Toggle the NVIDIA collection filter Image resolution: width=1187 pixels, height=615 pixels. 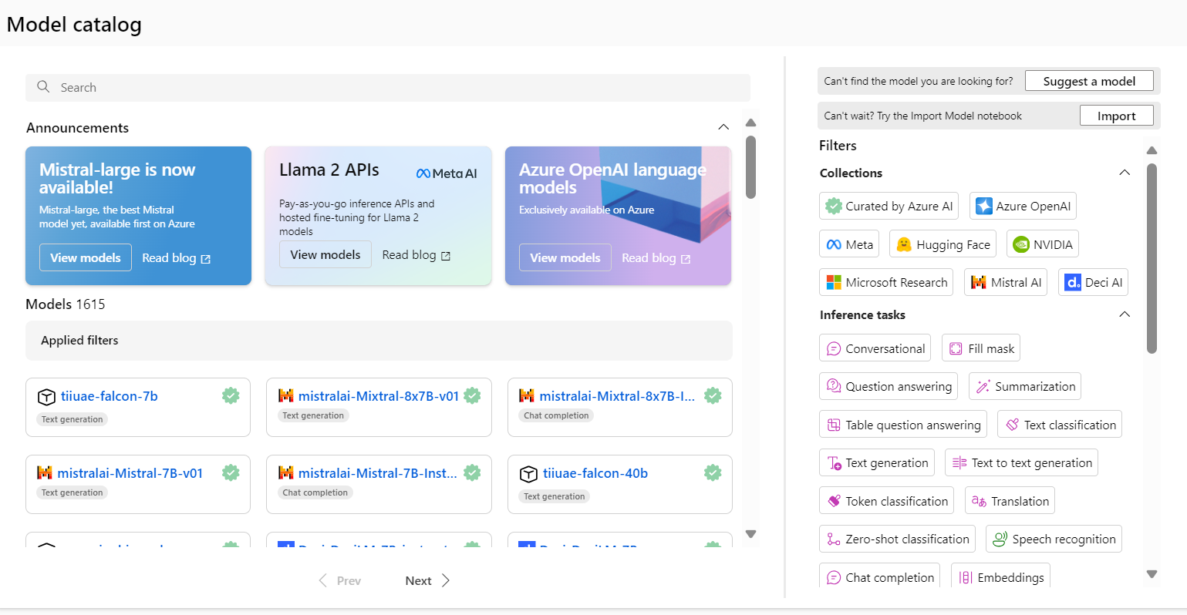pos(1043,244)
